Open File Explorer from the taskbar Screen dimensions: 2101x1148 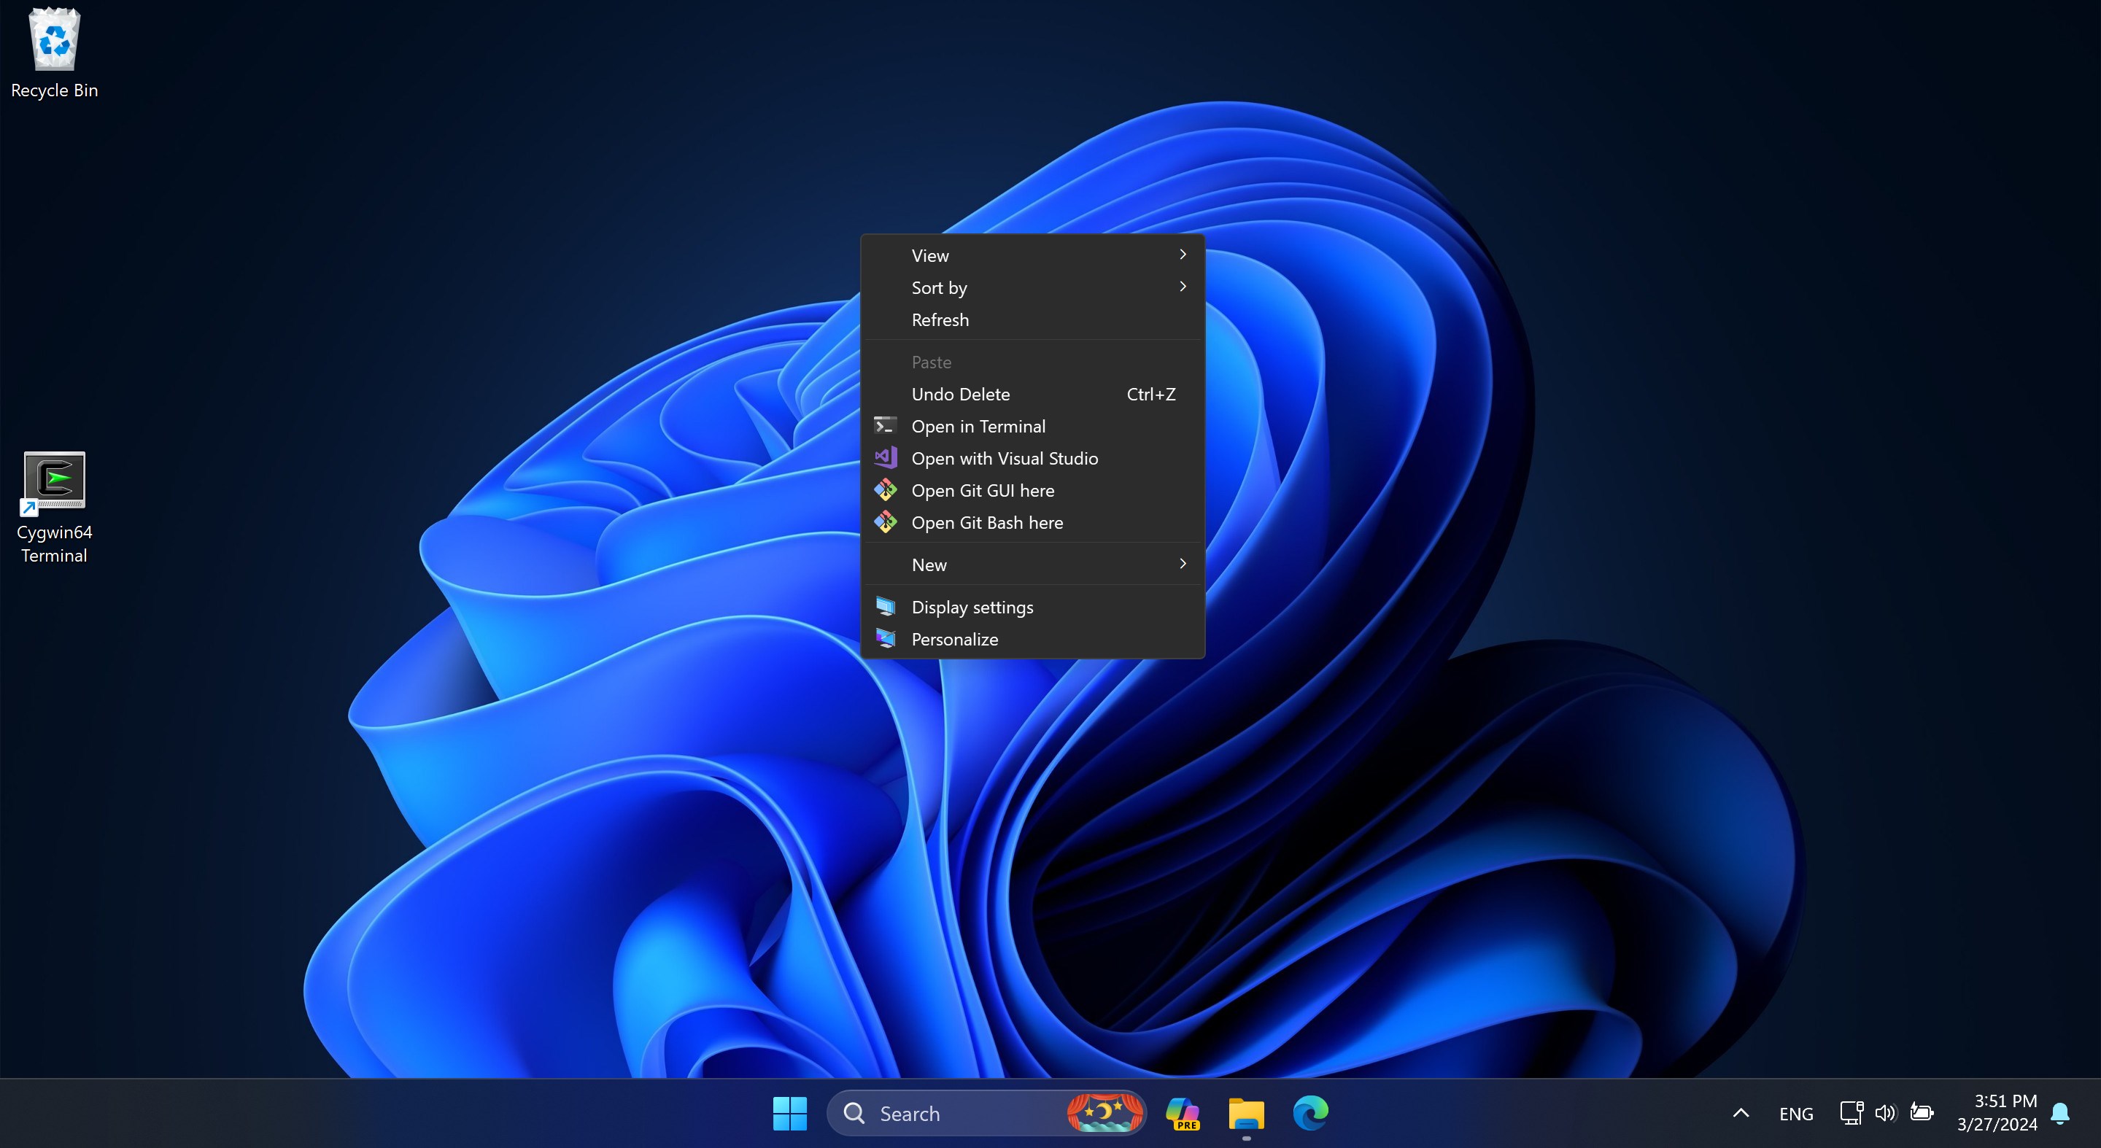point(1245,1113)
